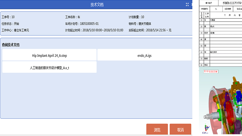
Task: Open Hip Implant April 24_A.step file
Action: pos(49,55)
